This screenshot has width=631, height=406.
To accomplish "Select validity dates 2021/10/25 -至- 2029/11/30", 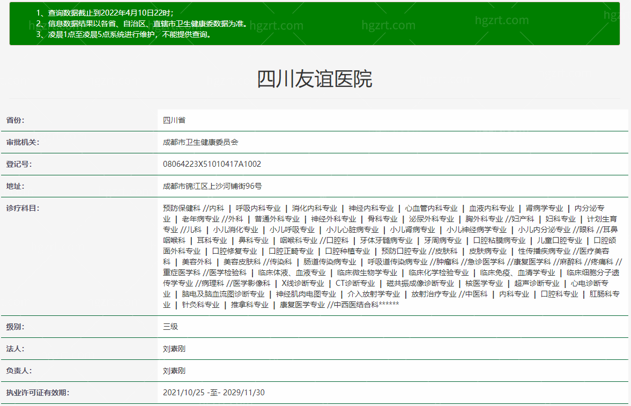I will click(x=214, y=393).
